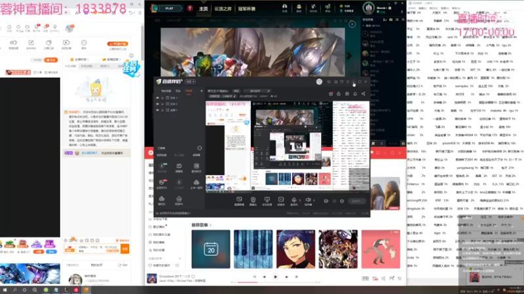Click the speaker icon in the streaming tool
Viewport: 524px width, 294px height.
pos(308,201)
